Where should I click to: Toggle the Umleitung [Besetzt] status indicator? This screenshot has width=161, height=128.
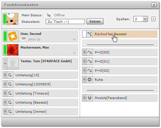(5, 102)
